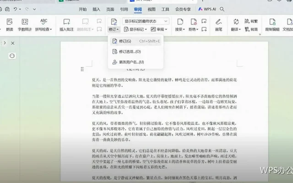Click paragraph starting 夏天的风，带着微微的热气
The height and width of the screenshot is (183, 293).
[x=164, y=131]
